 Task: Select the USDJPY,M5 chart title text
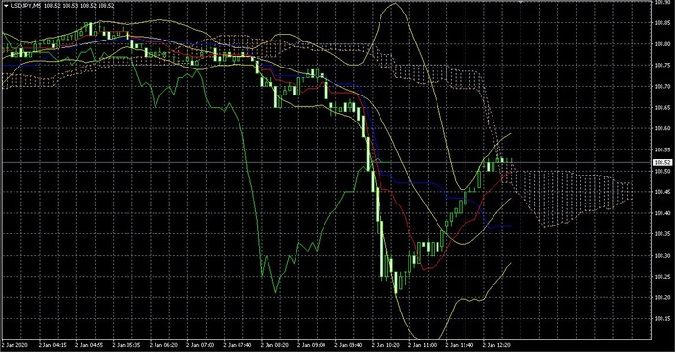[x=25, y=5]
